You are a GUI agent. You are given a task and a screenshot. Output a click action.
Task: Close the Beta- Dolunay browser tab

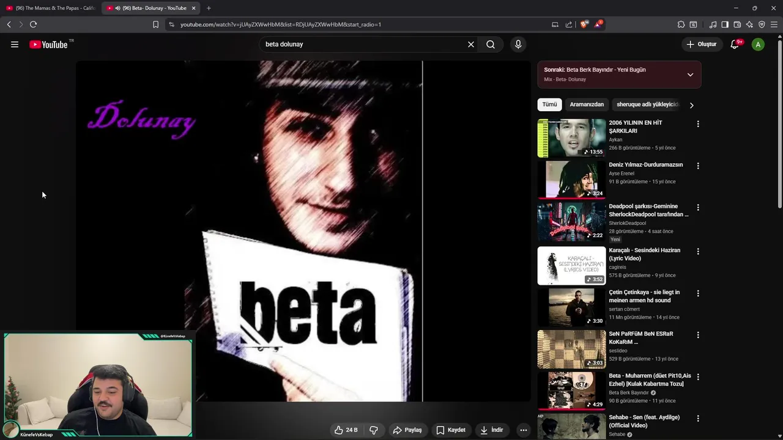point(194,8)
